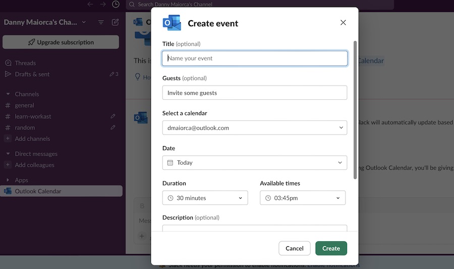Click the plus icon beside Add colleagues
The width and height of the screenshot is (454, 269).
pos(8,165)
